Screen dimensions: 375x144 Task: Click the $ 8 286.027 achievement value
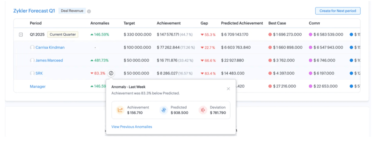(x=167, y=73)
